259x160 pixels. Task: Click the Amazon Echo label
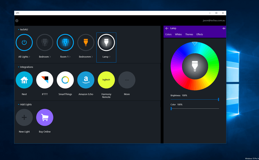[86, 94]
